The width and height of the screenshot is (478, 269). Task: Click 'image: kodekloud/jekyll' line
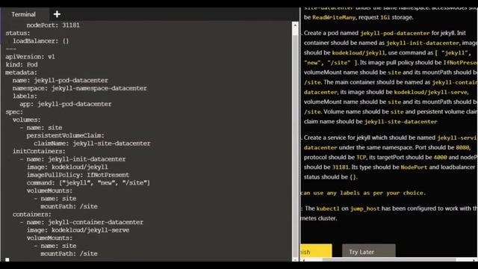tap(67, 167)
